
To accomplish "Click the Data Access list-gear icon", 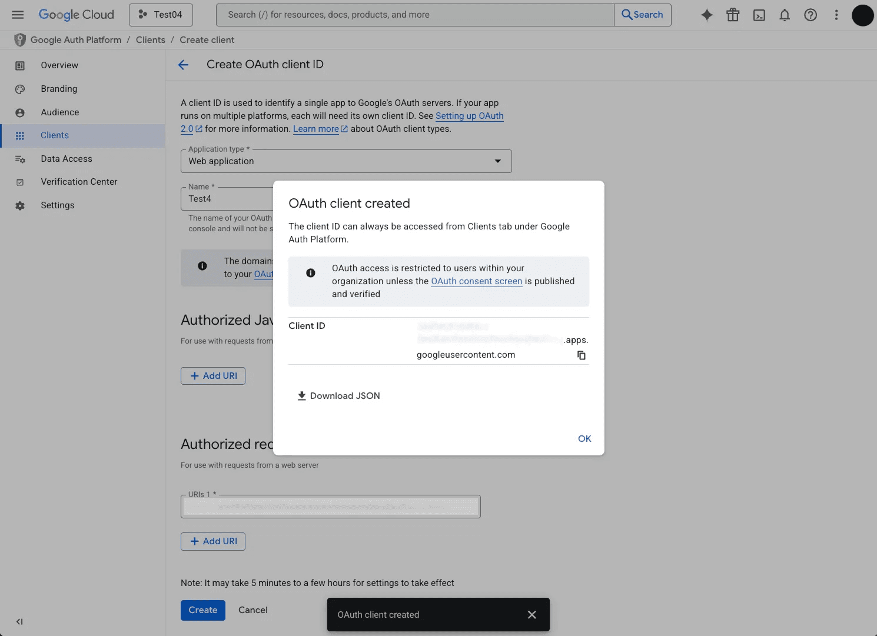I will [20, 159].
